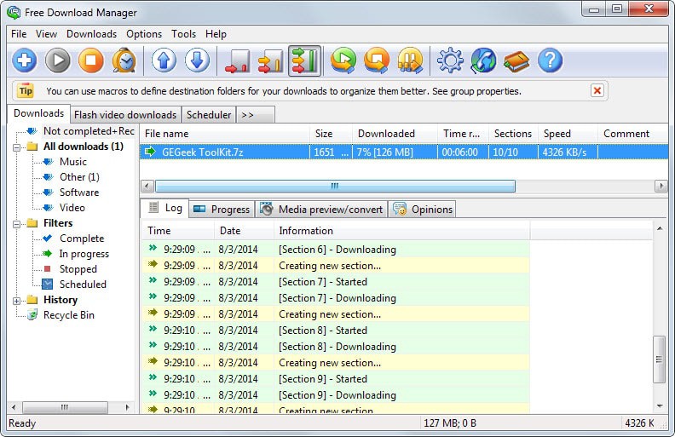The image size is (675, 437).
Task: Collapse the Filters tree node
Action: (16, 224)
